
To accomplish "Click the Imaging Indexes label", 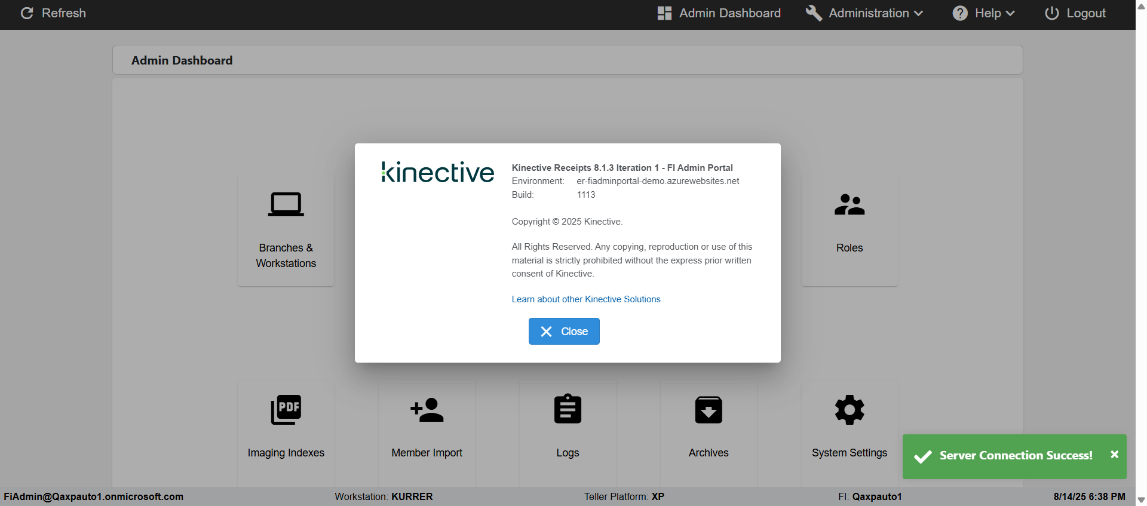I will tap(286, 453).
